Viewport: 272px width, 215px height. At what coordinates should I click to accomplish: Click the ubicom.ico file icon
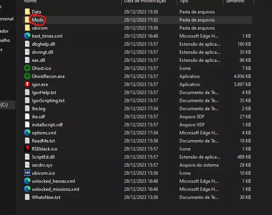tap(27, 173)
